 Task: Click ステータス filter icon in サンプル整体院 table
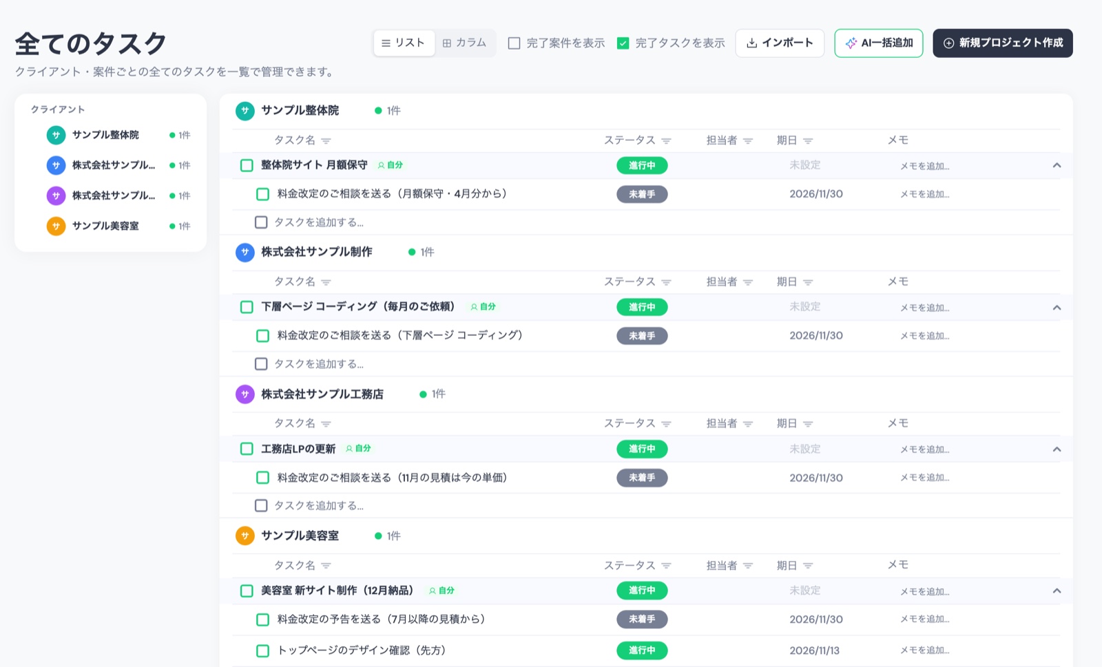667,141
